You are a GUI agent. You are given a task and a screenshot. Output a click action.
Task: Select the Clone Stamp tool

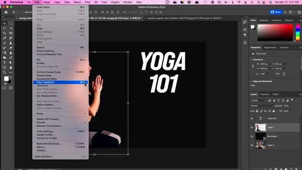11,43
